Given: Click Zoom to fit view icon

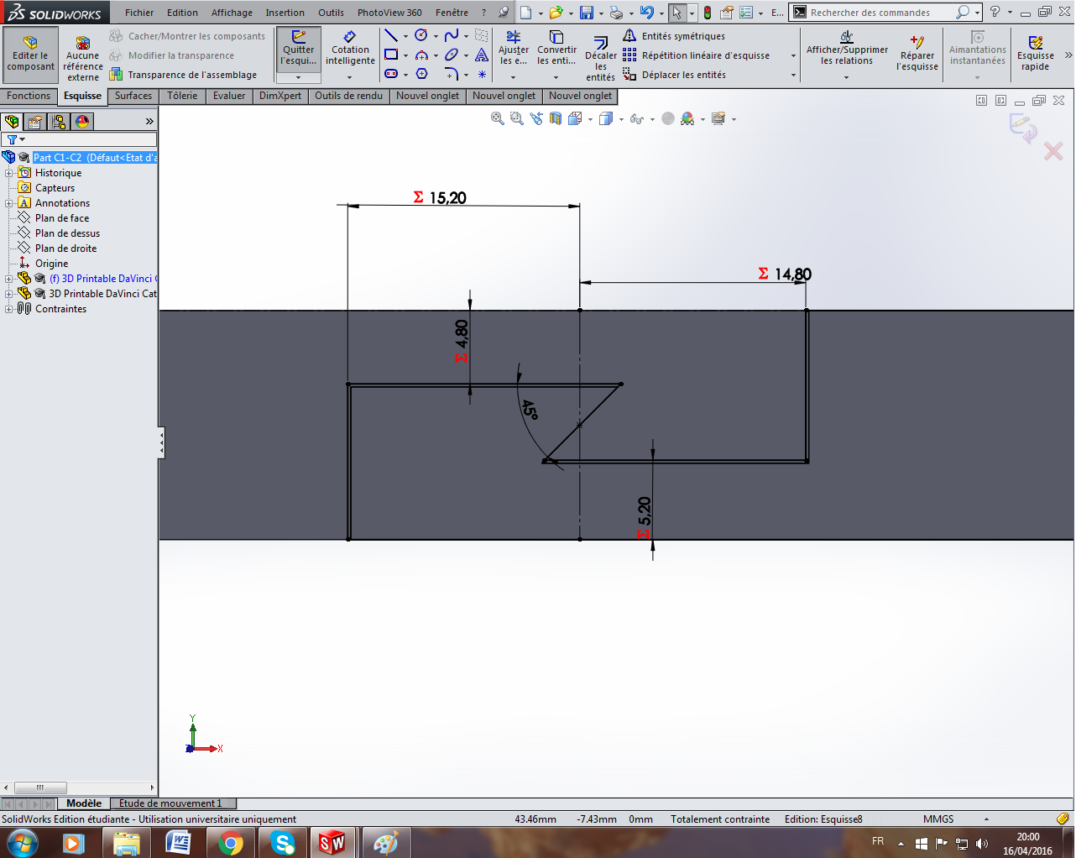Looking at the screenshot, I should (x=498, y=118).
